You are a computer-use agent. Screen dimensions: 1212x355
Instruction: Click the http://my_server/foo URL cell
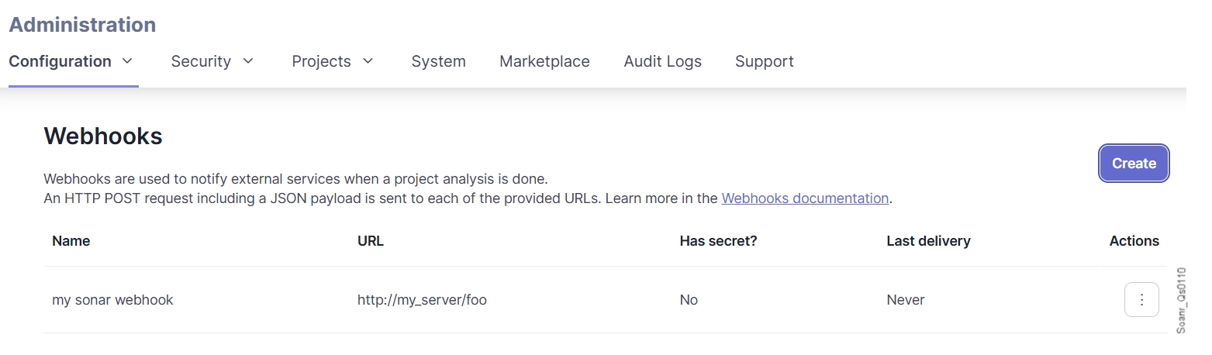click(422, 300)
